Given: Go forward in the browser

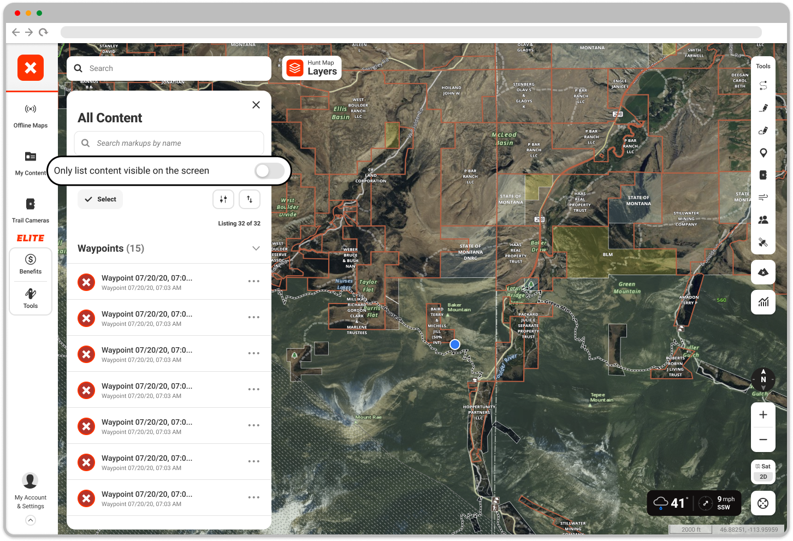Looking at the screenshot, I should (x=29, y=32).
